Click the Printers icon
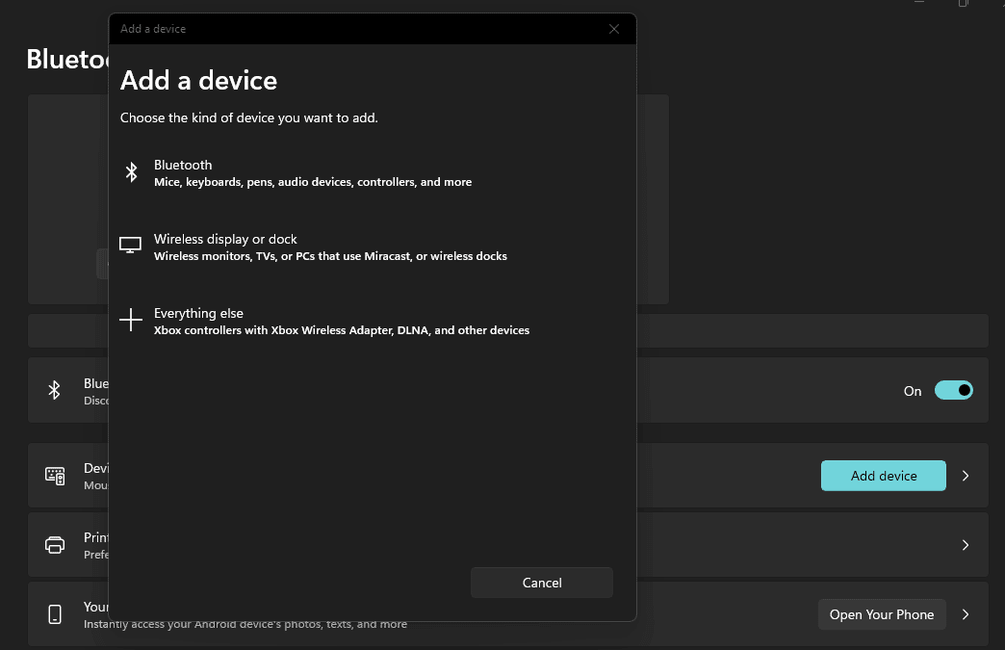The height and width of the screenshot is (650, 1005). 55,544
